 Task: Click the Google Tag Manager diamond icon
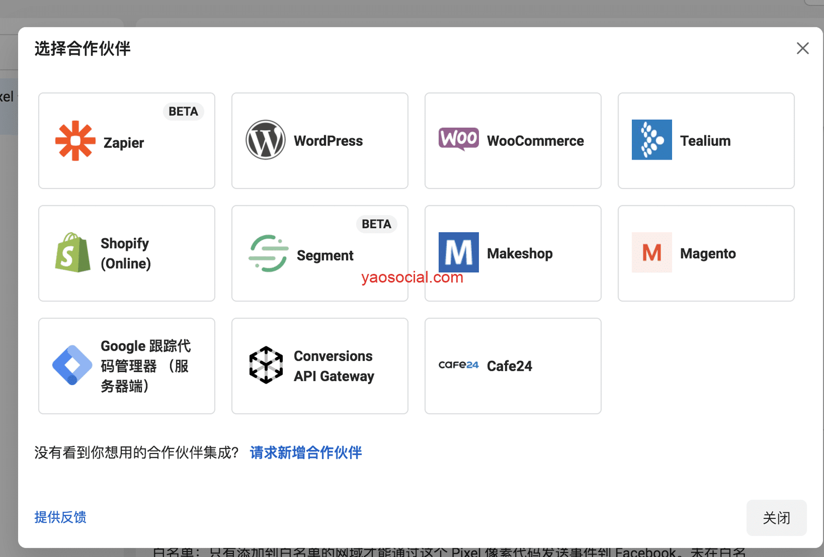[x=72, y=365]
